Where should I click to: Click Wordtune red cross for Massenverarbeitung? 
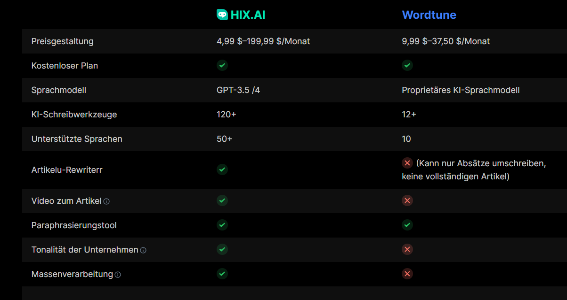point(407,274)
